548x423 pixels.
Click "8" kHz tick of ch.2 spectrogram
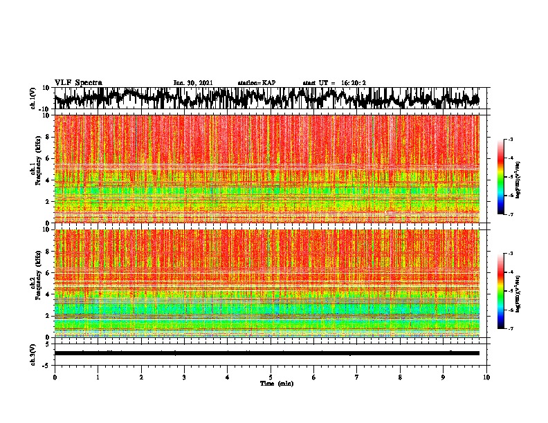coord(48,252)
